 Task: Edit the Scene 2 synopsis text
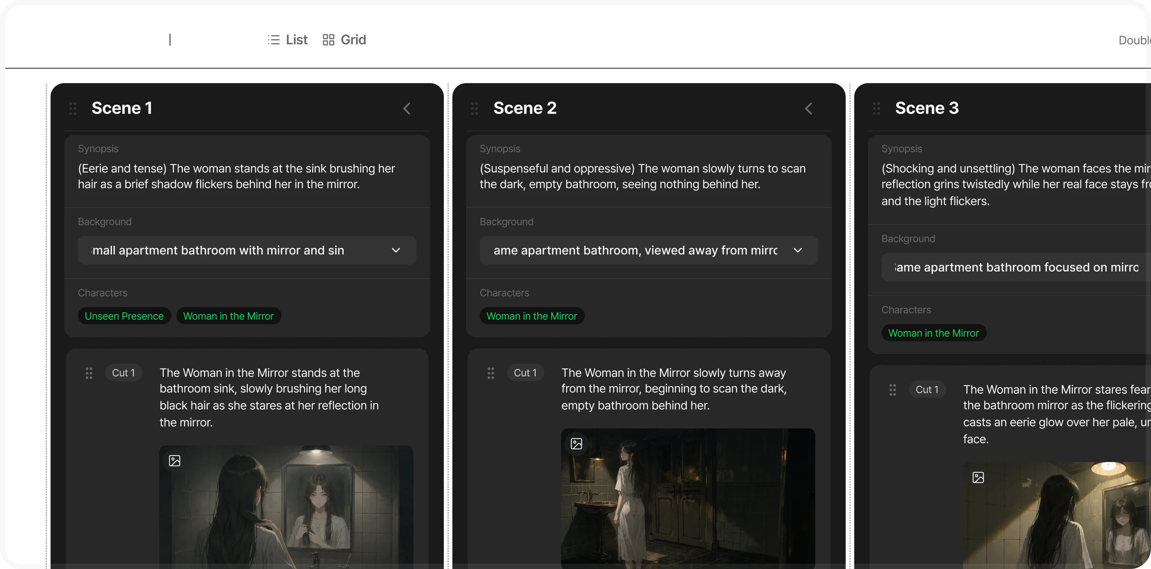coord(642,176)
